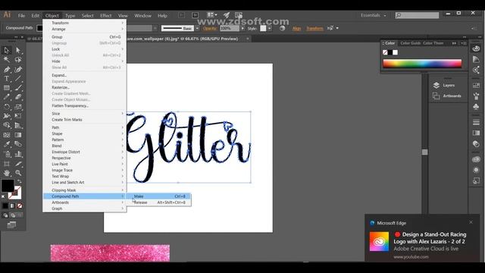The width and height of the screenshot is (485, 273).
Task: Swap fill and stroke colors
Action: click(19, 181)
